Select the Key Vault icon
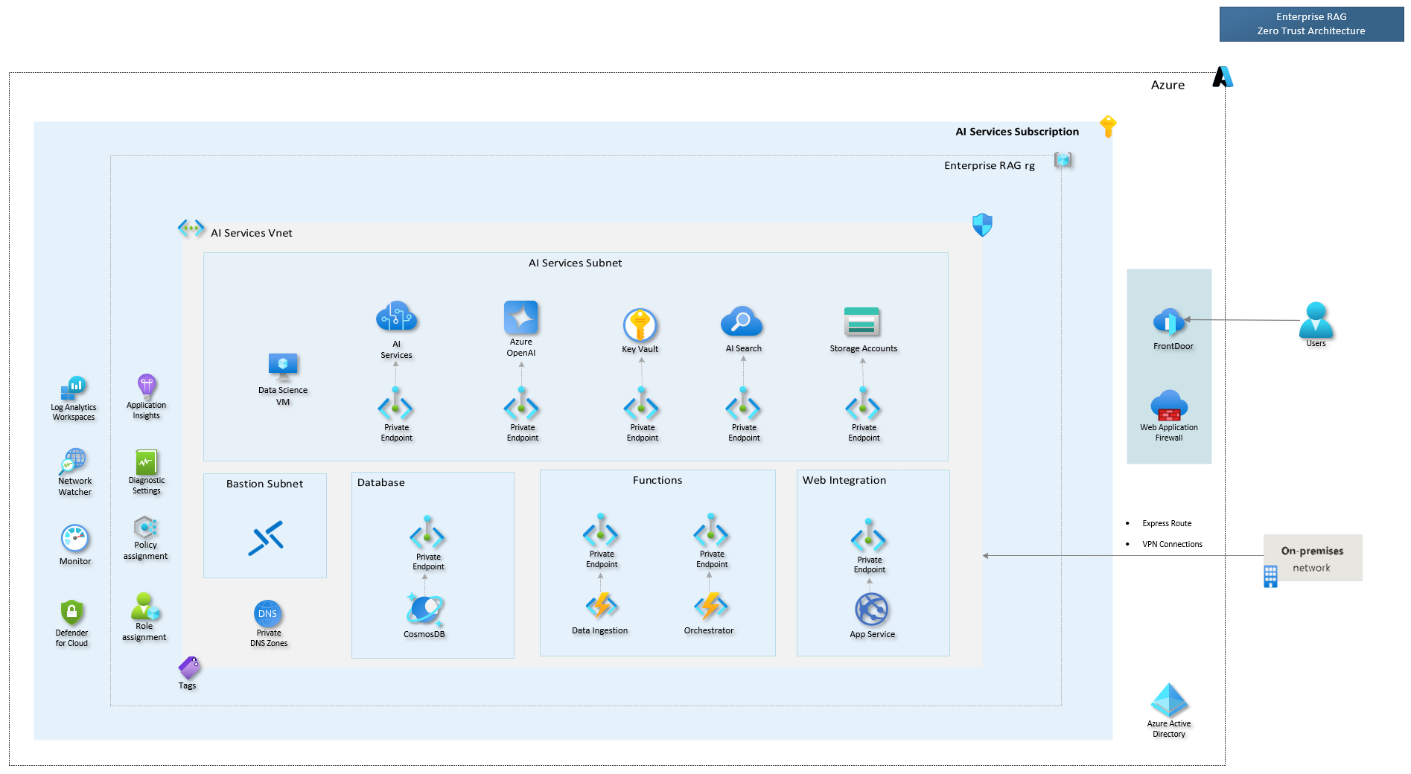1411x774 pixels. click(640, 325)
